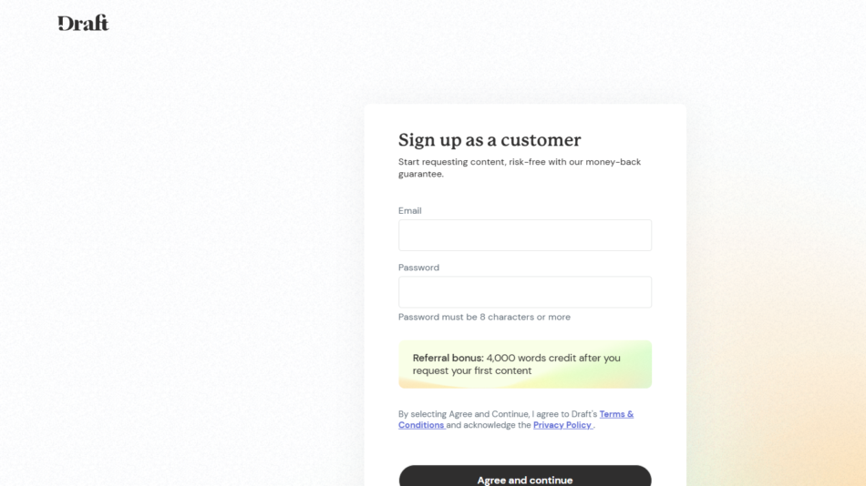Click the 'Sign up as a customer' heading
Screen dimensions: 866x486
490,140
